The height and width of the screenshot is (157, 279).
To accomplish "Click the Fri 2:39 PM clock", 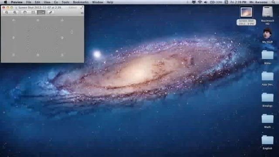I will 238,2.
